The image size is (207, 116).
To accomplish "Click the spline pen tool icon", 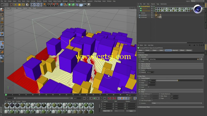I will coord(65,5).
